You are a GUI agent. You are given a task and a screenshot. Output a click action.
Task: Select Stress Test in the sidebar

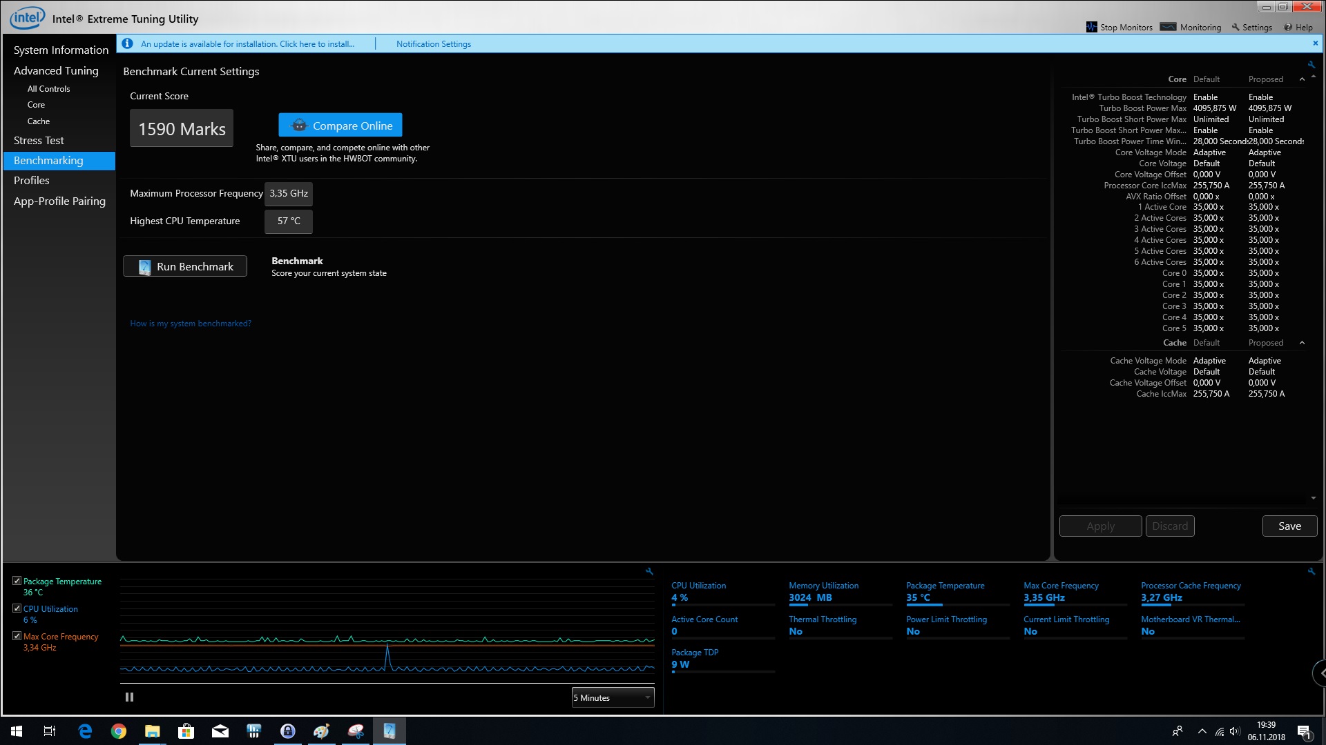coord(39,140)
